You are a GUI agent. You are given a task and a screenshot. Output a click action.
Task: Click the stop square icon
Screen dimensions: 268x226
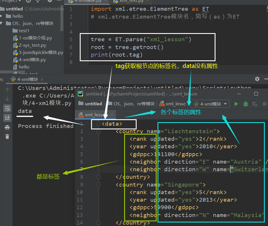point(265,104)
